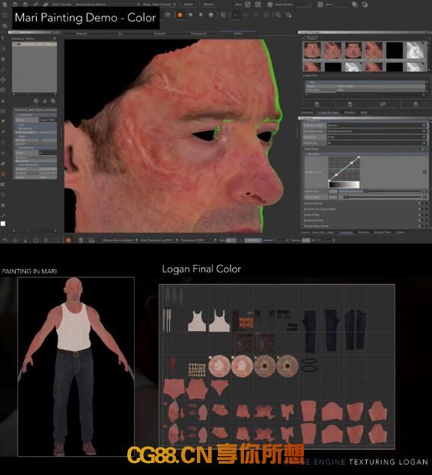
Task: Open the Sorted by dropdown in Objects panel
Action: click(34, 39)
